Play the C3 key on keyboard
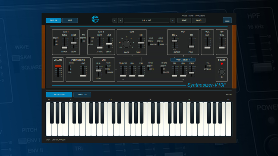The width and height of the screenshot is (278, 156). tap(111, 130)
